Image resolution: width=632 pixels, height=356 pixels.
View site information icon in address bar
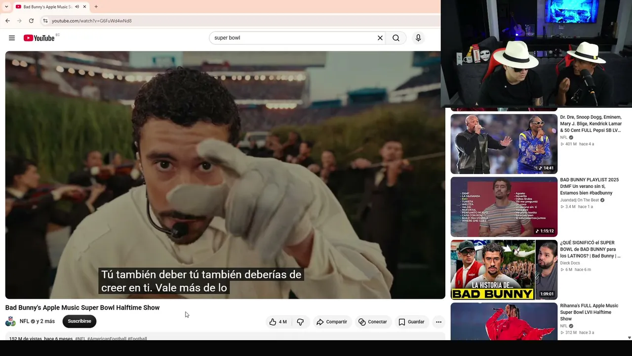coord(45,21)
